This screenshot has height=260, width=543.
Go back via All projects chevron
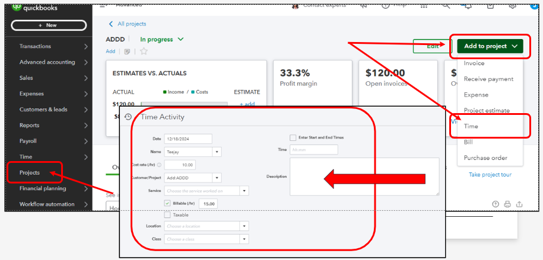(111, 24)
